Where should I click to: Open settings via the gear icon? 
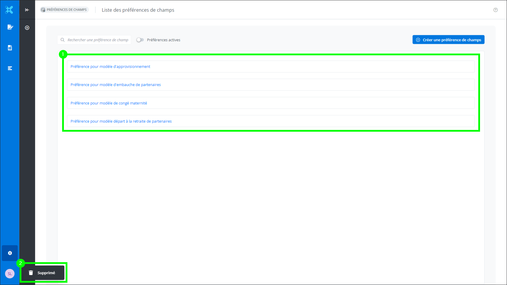click(x=10, y=253)
